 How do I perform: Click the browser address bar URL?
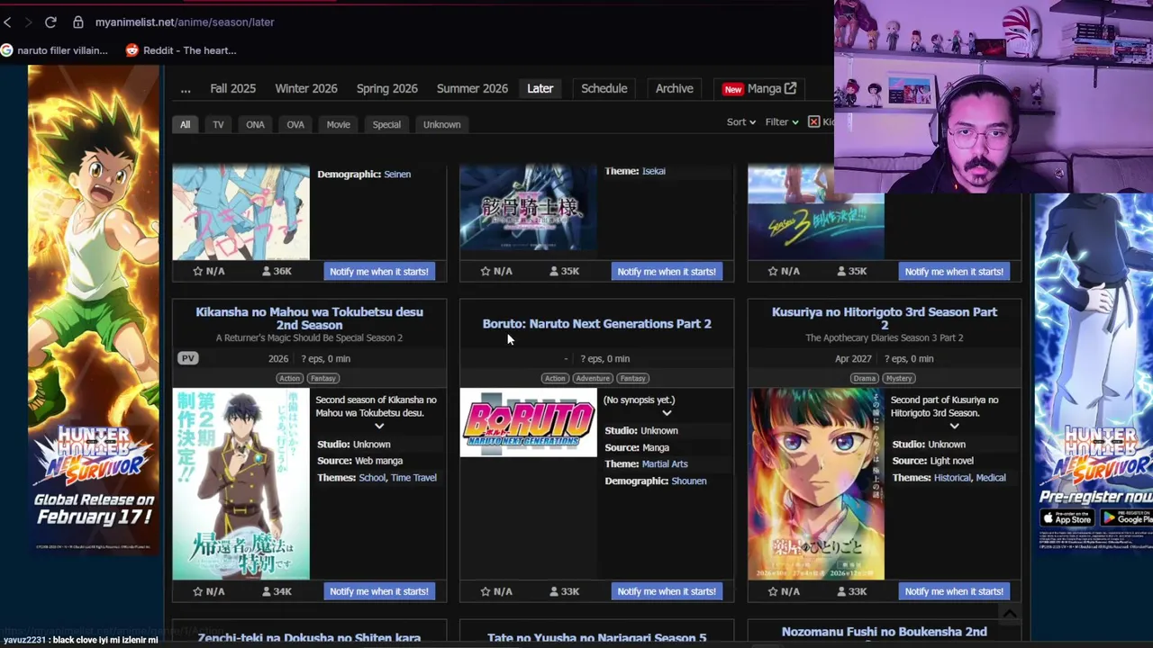[x=185, y=22]
